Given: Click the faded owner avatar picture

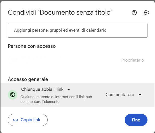Looking at the screenshot, I should 13,60.
